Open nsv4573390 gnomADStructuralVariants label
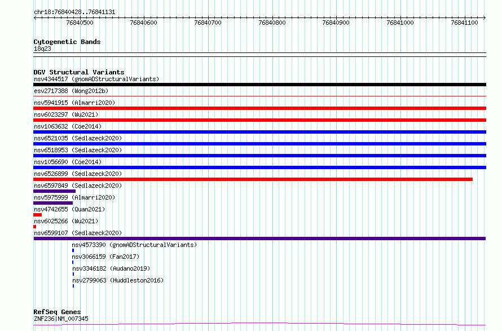502x331 pixels. pos(134,245)
